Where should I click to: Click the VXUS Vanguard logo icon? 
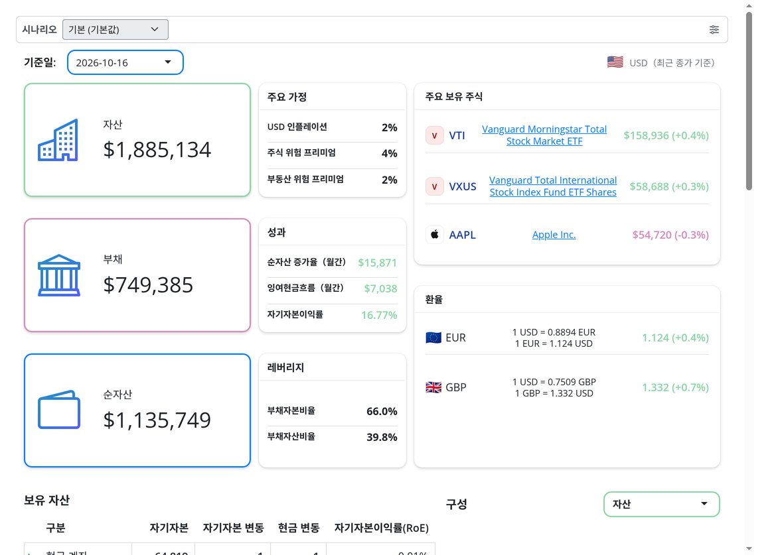[x=434, y=186]
